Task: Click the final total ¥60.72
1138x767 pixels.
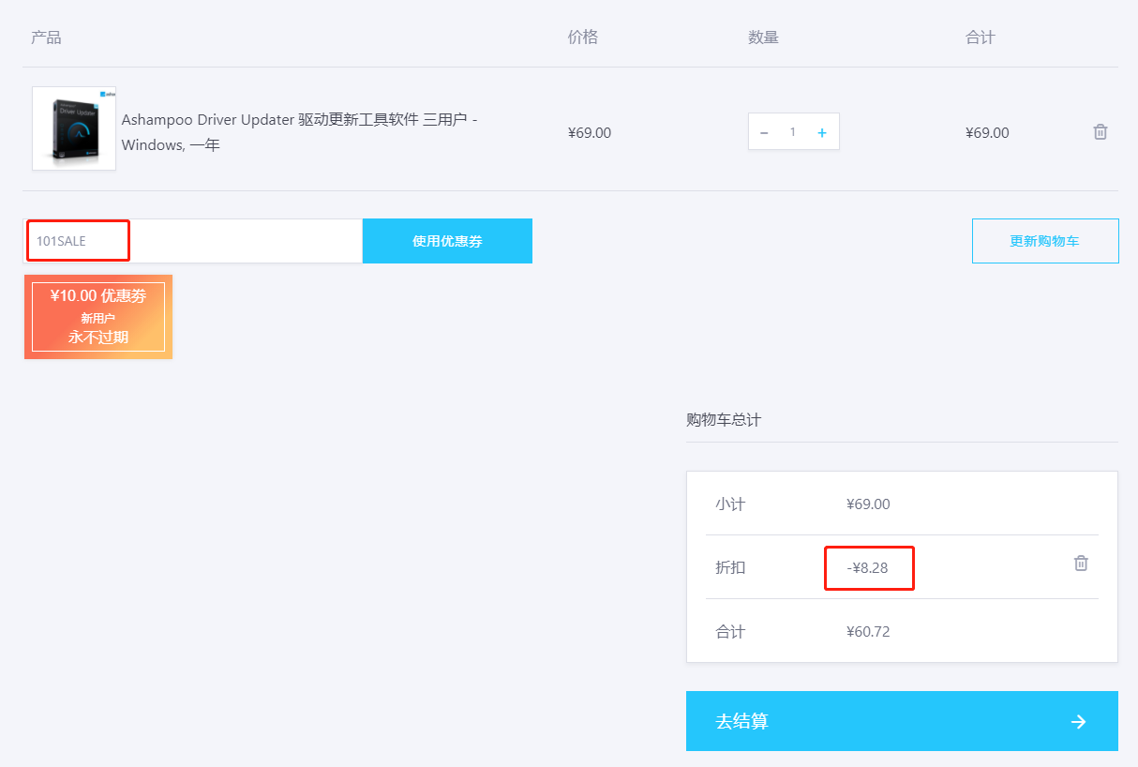Action: (x=868, y=631)
